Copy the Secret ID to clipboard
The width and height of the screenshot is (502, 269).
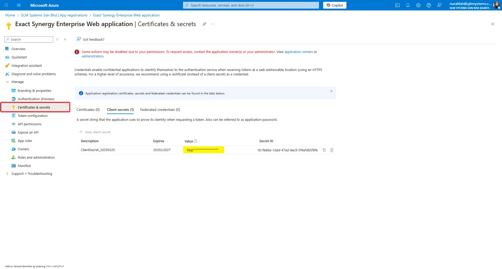point(324,150)
